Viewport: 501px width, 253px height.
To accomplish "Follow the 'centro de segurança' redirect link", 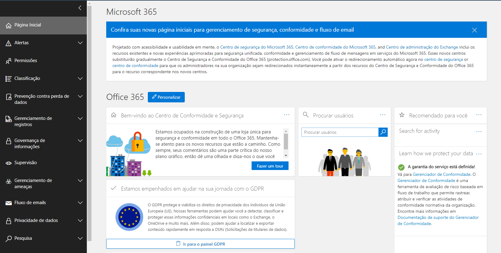I will pos(443,59).
